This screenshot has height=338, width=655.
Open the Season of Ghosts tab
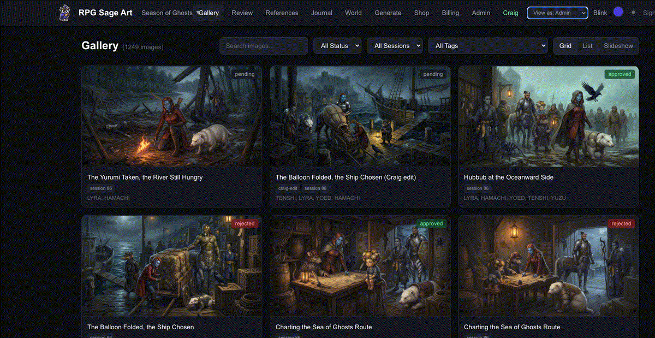(x=166, y=13)
